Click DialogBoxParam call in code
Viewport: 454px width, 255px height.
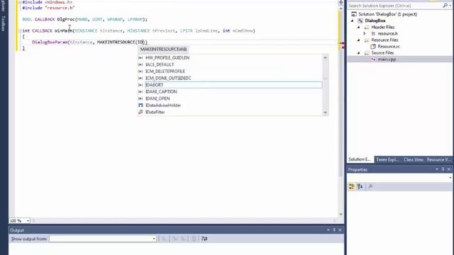click(50, 42)
